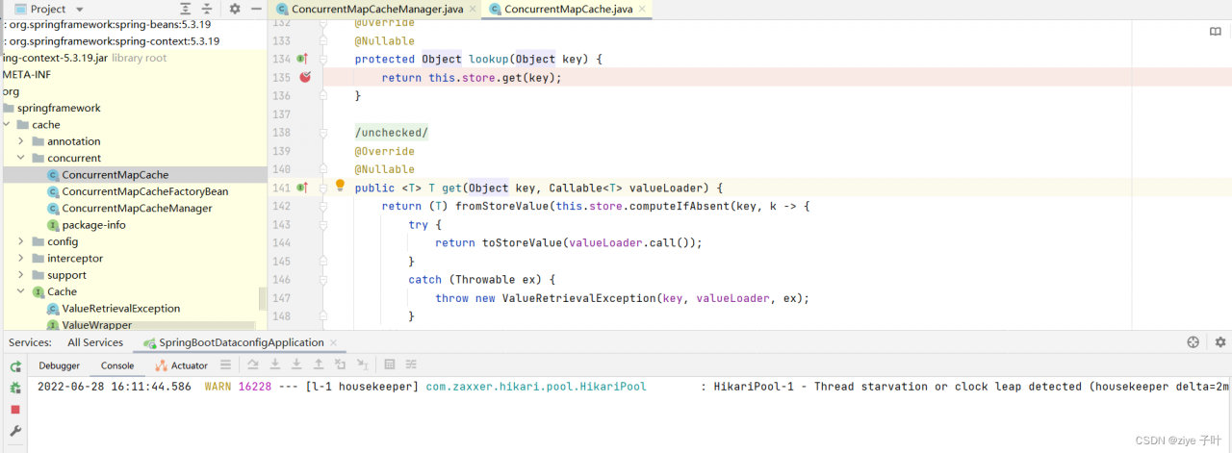The width and height of the screenshot is (1232, 453).
Task: Select ValueWrapper in project tree
Action: click(96, 325)
